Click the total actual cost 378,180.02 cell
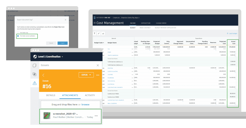Viewport: 246px width, 128px height. click(232, 47)
